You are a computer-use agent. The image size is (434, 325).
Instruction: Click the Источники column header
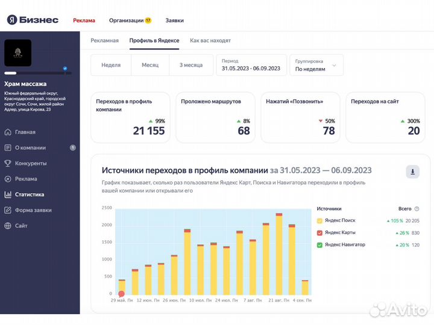click(x=329, y=209)
